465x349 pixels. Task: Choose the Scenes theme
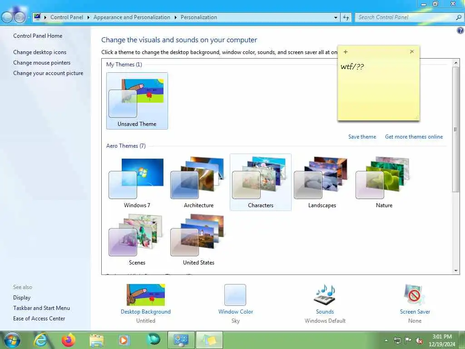[x=137, y=239]
